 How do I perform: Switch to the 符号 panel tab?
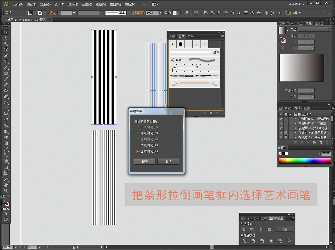click(191, 36)
